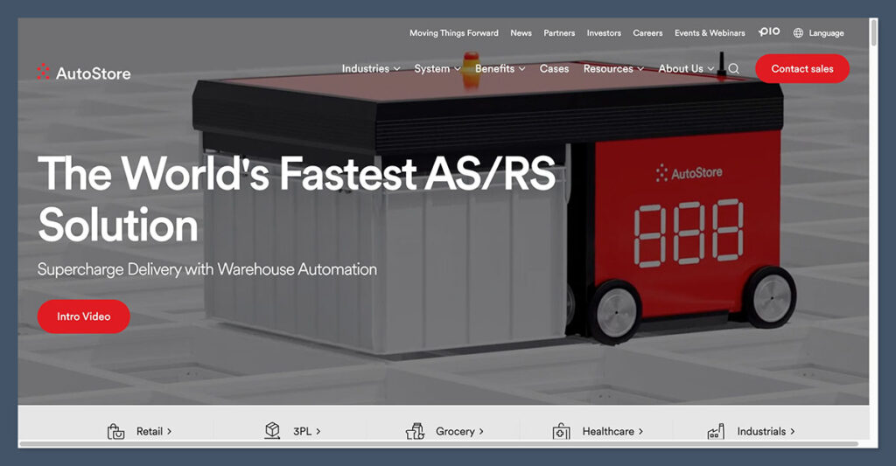Open the 3PL industry link
This screenshot has height=466, width=896.
[x=307, y=431]
